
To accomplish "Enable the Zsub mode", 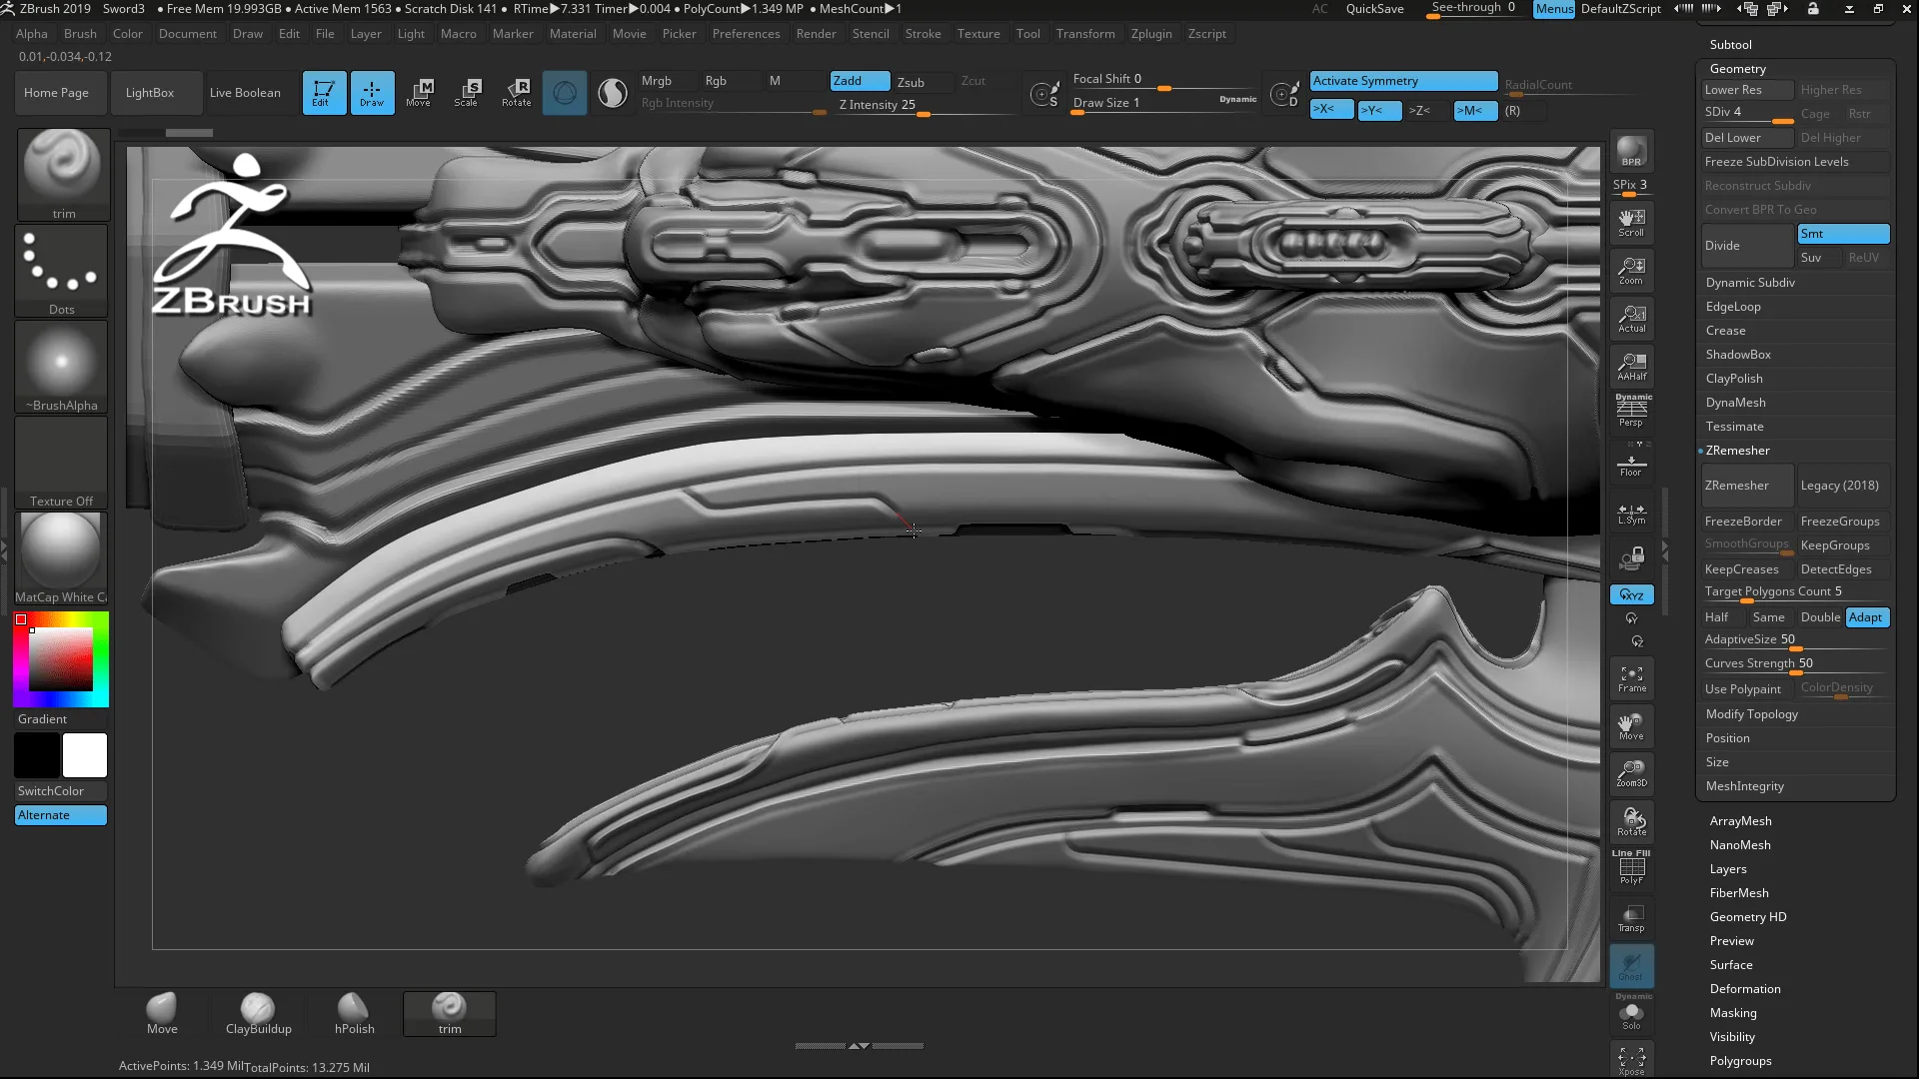I will [x=911, y=82].
